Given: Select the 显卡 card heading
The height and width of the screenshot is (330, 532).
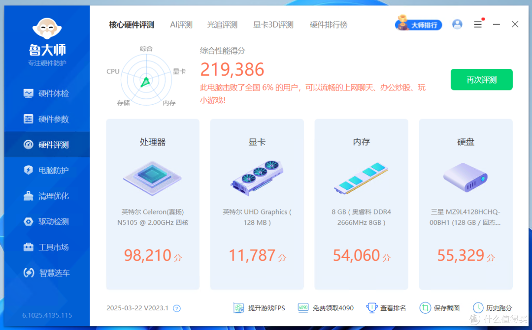Looking at the screenshot, I should click(x=257, y=142).
